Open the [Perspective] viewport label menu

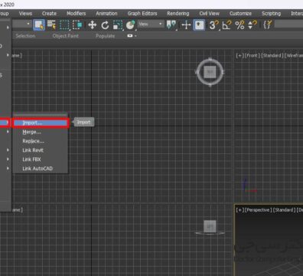coord(258,210)
